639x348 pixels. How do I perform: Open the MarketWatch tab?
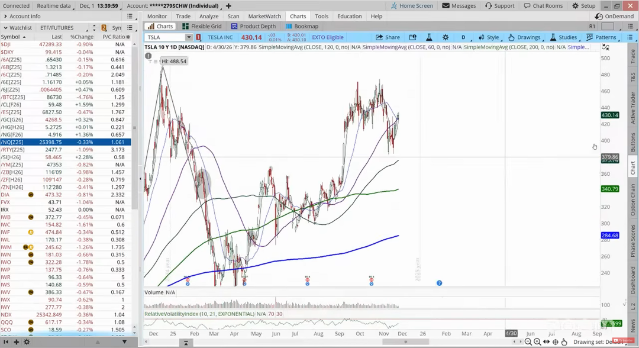[264, 17]
